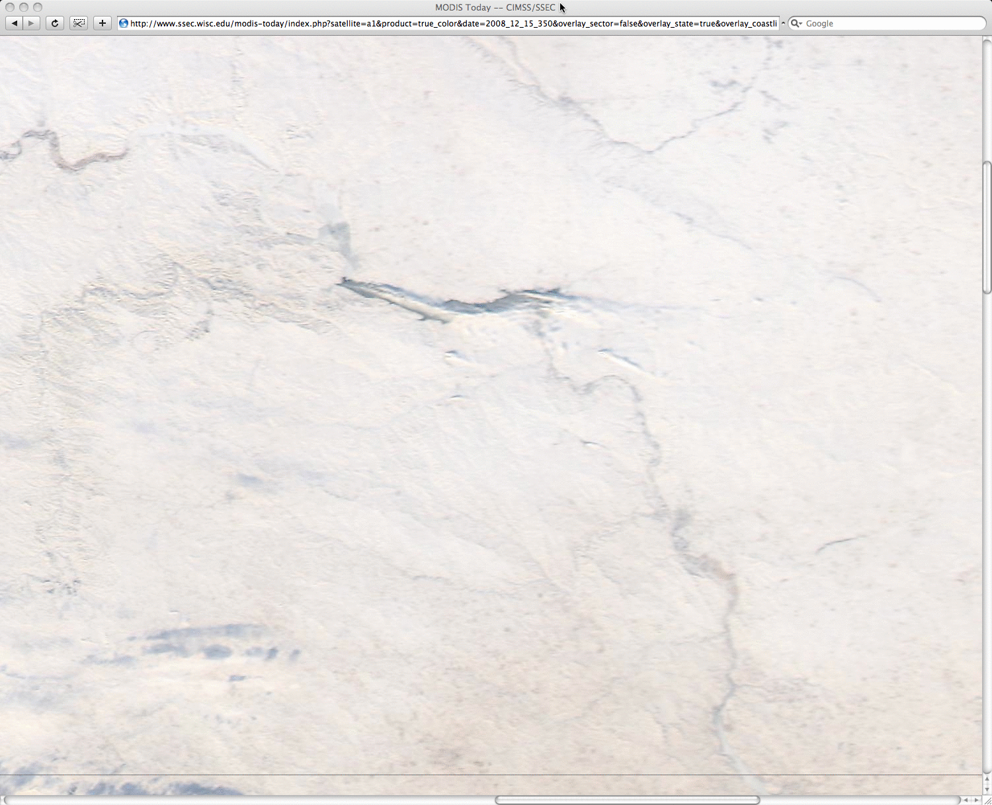Add a bookmark with the plus button
Image resolution: width=992 pixels, height=805 pixels.
103,23
